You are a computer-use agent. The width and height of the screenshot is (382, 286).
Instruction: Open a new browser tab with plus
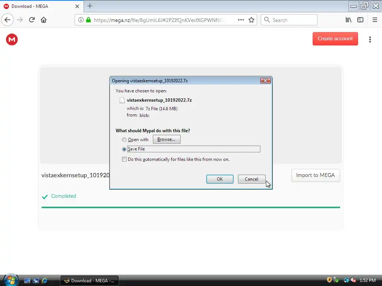[90, 6]
